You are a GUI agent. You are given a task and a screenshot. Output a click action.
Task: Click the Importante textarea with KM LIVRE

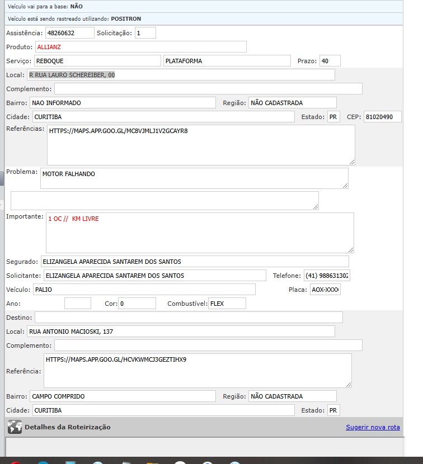[x=200, y=233]
